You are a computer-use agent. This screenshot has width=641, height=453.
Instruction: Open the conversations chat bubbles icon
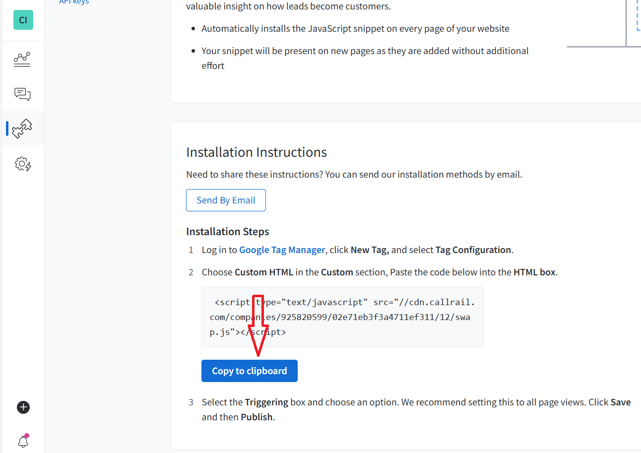coord(23,94)
